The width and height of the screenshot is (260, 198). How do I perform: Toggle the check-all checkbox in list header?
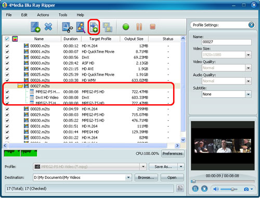(7, 39)
